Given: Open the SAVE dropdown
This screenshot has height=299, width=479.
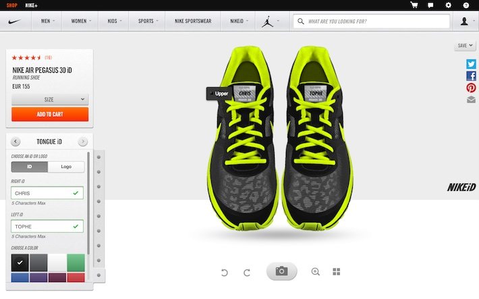Looking at the screenshot, I should point(465,45).
